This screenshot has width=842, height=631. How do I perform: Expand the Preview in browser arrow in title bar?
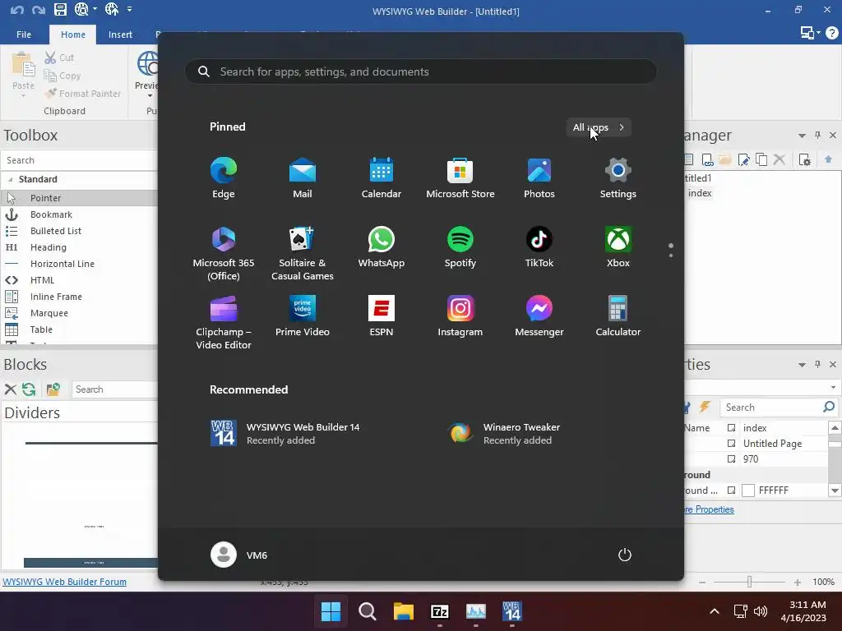pos(95,9)
